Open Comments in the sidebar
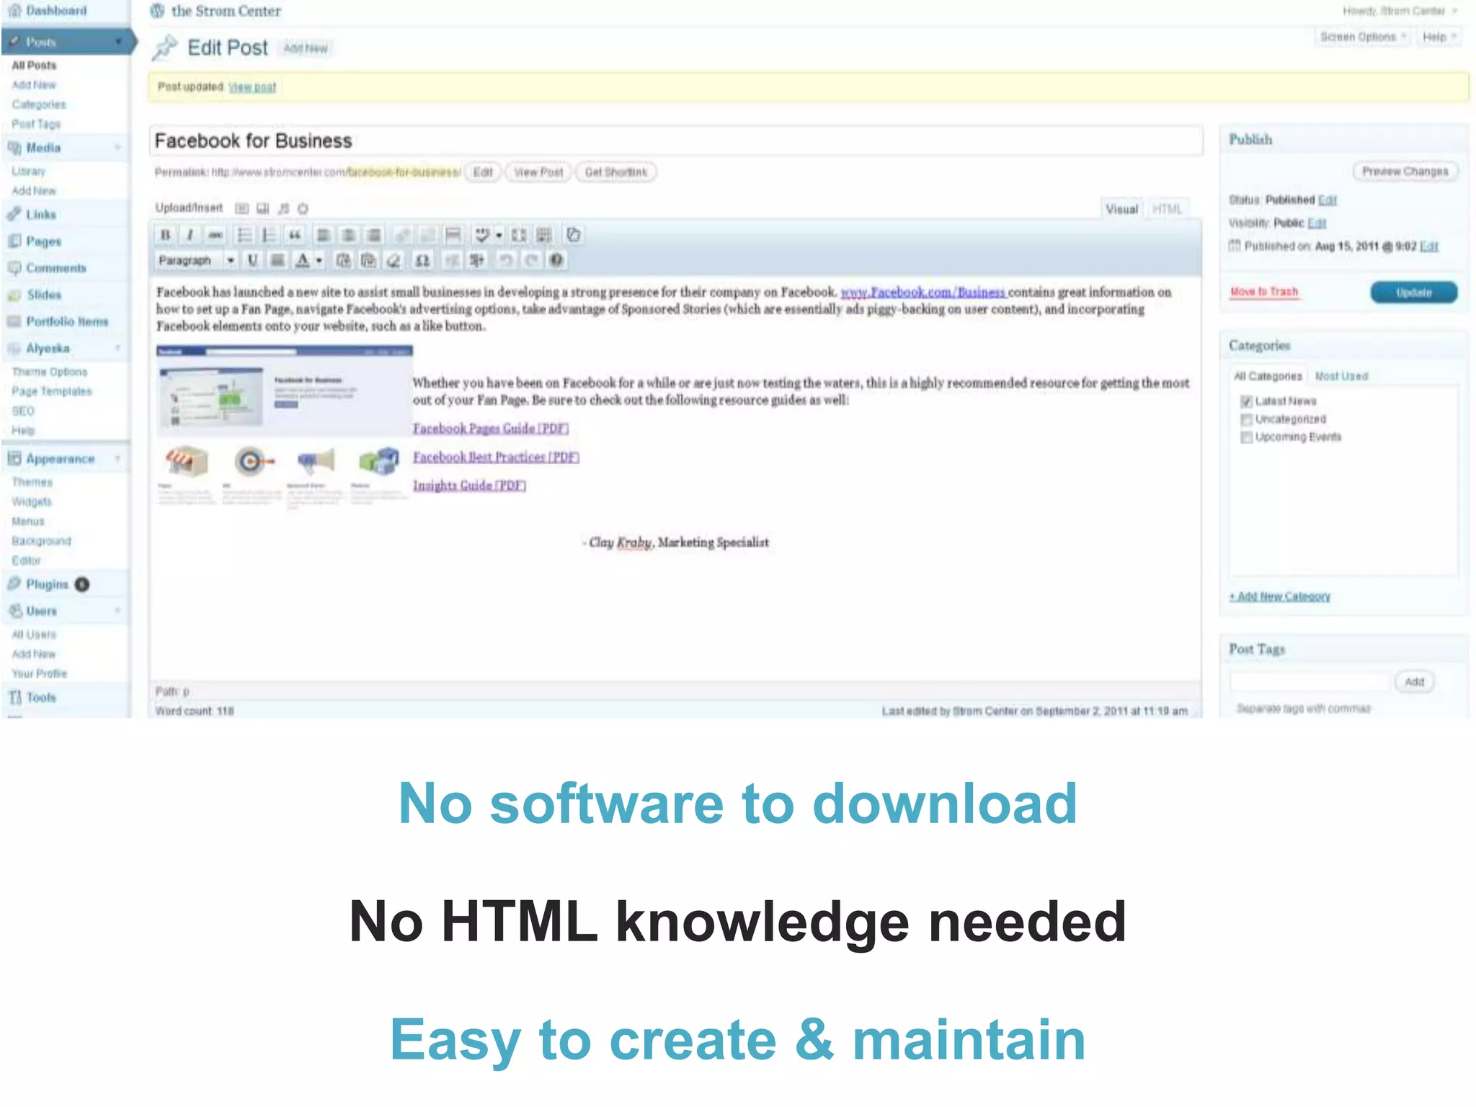The width and height of the screenshot is (1476, 1107). [56, 268]
